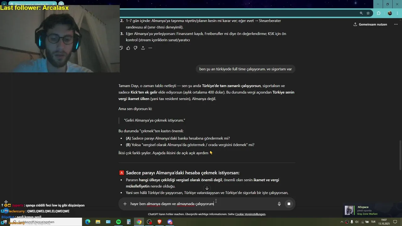Open File Explorer from the taskbar
The image size is (402, 226).
(x=98, y=222)
